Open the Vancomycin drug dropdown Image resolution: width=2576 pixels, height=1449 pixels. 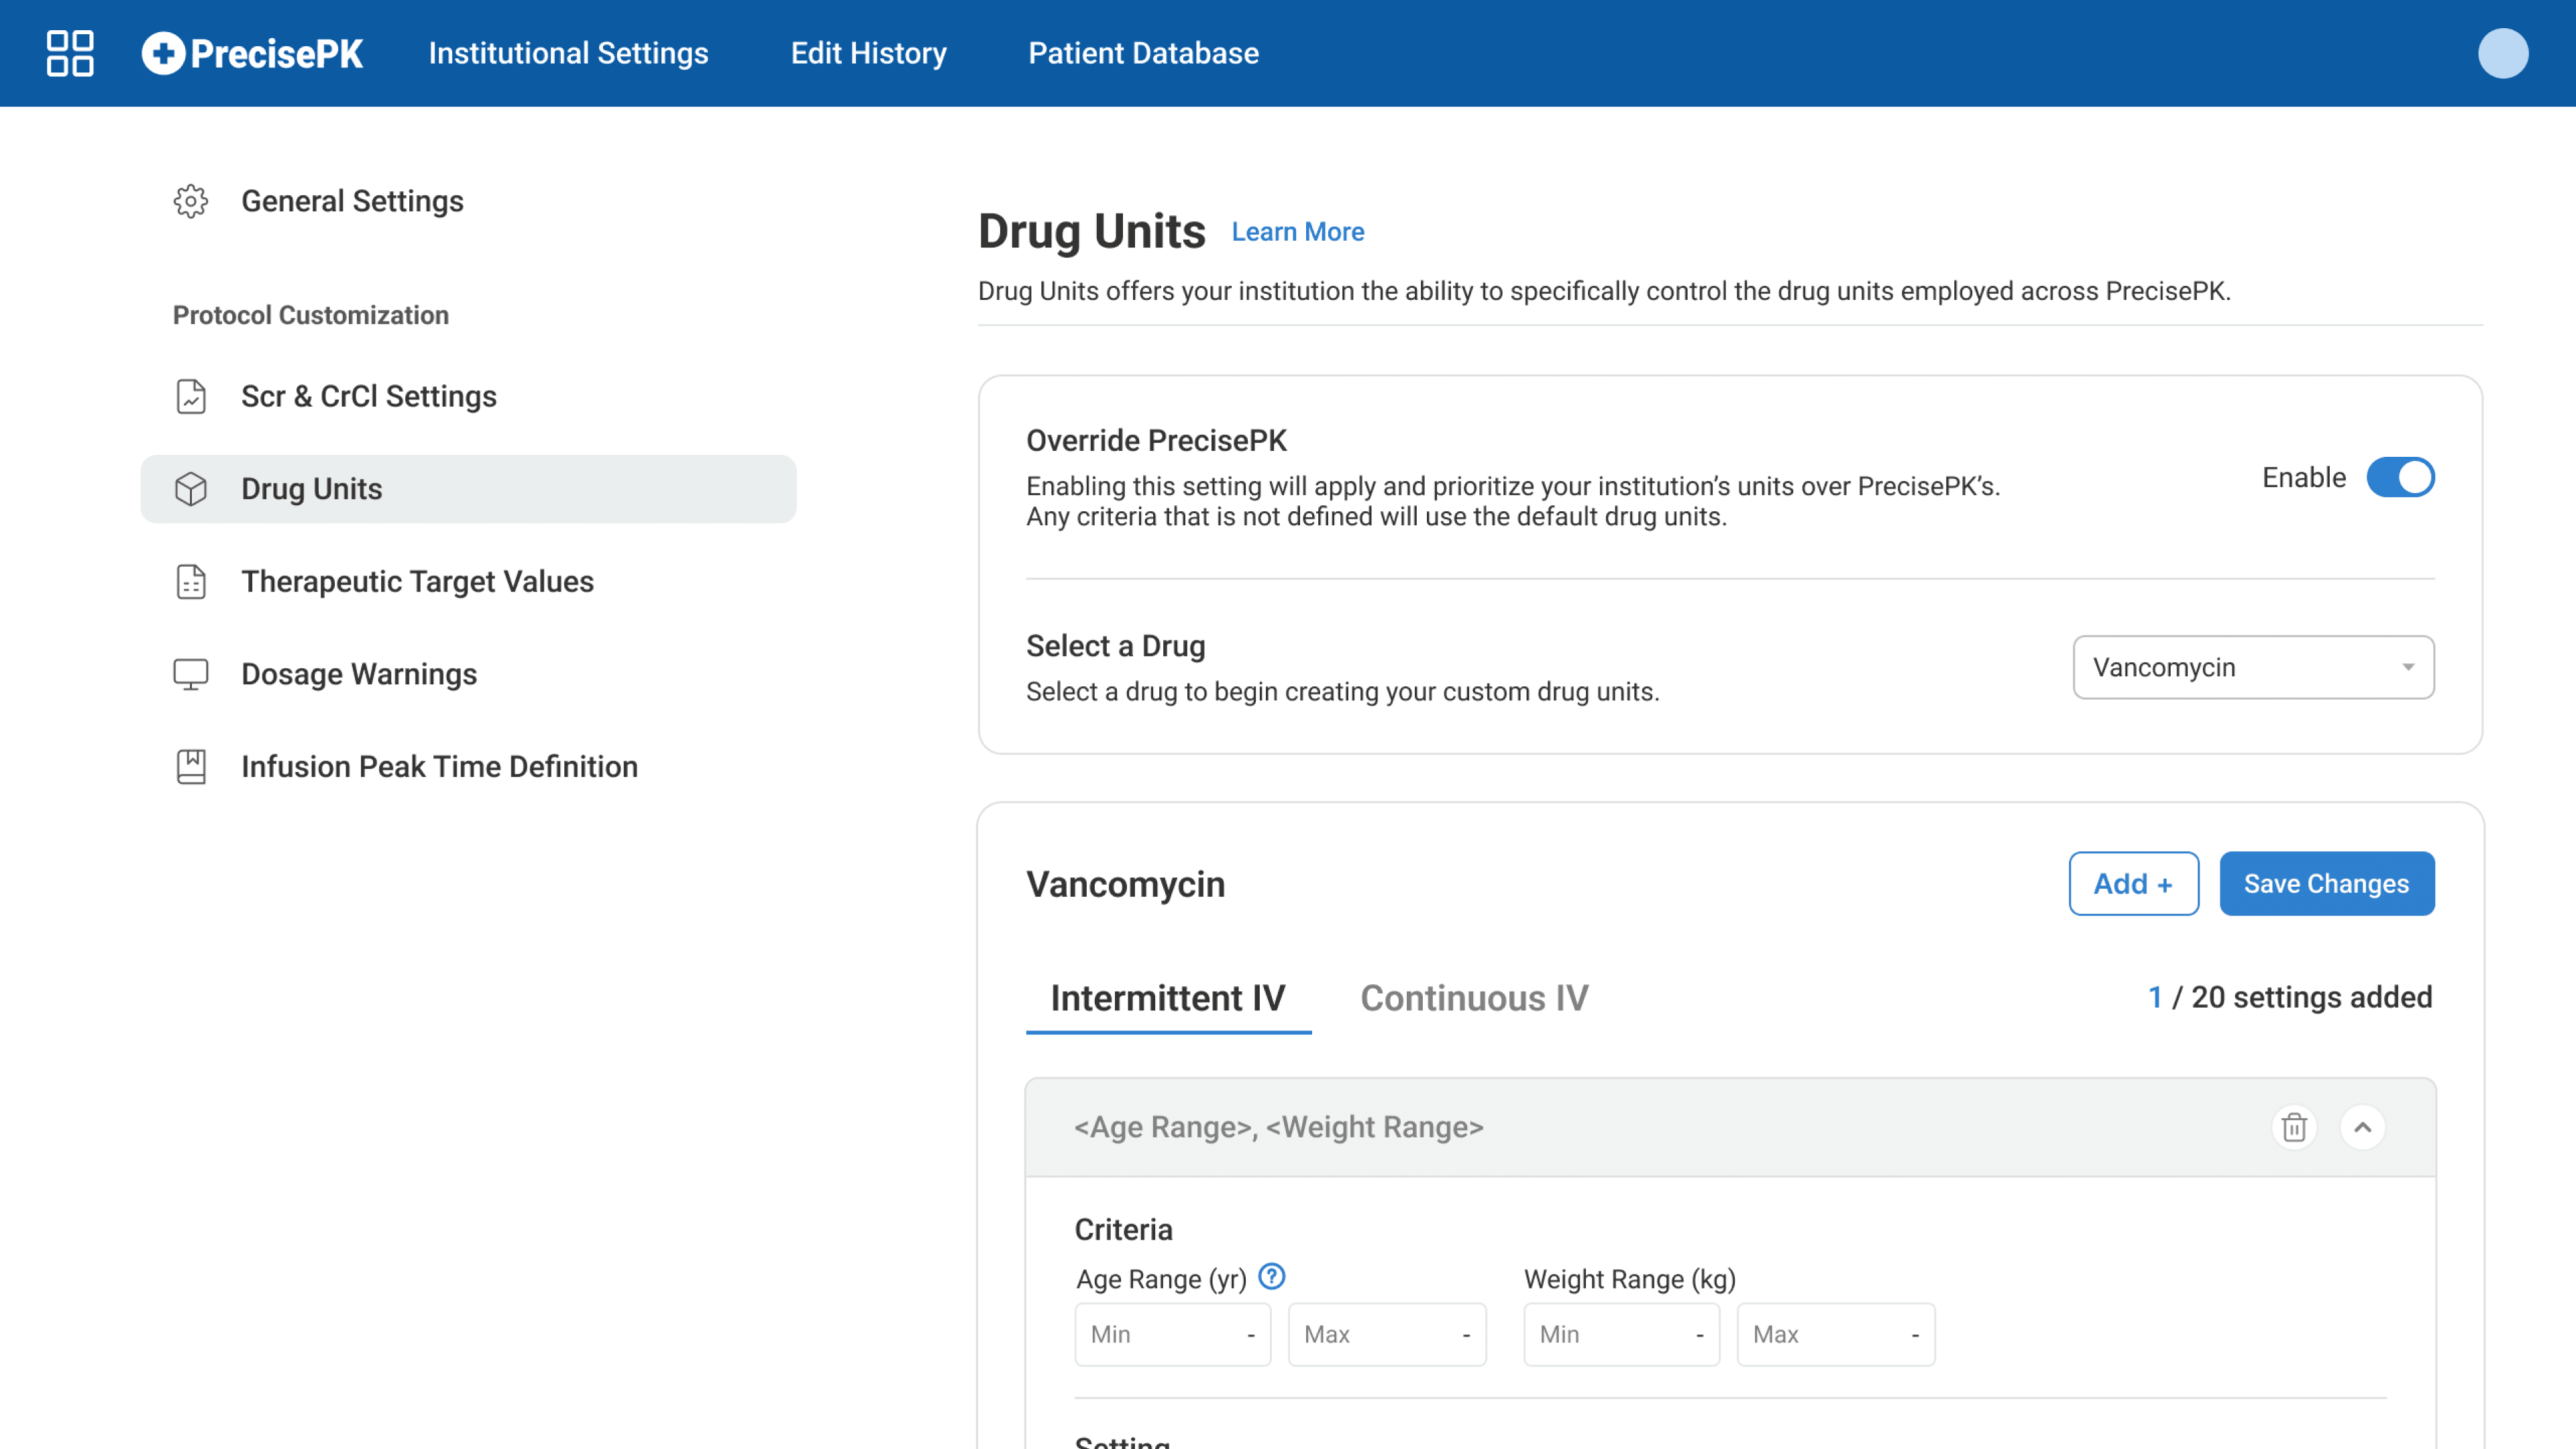pos(2253,667)
